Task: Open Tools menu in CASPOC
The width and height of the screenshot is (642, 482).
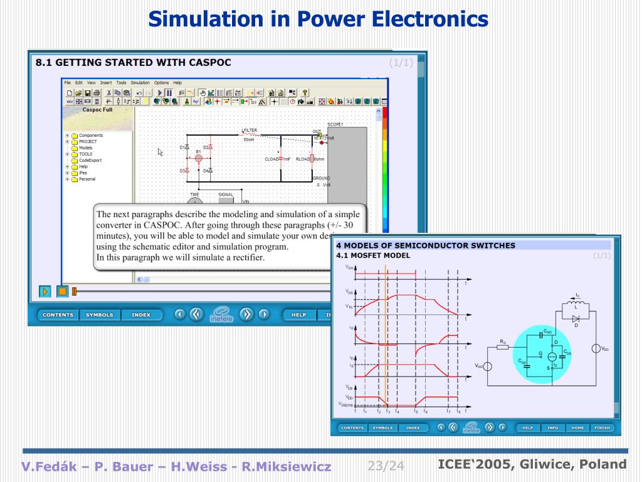Action: [x=121, y=82]
